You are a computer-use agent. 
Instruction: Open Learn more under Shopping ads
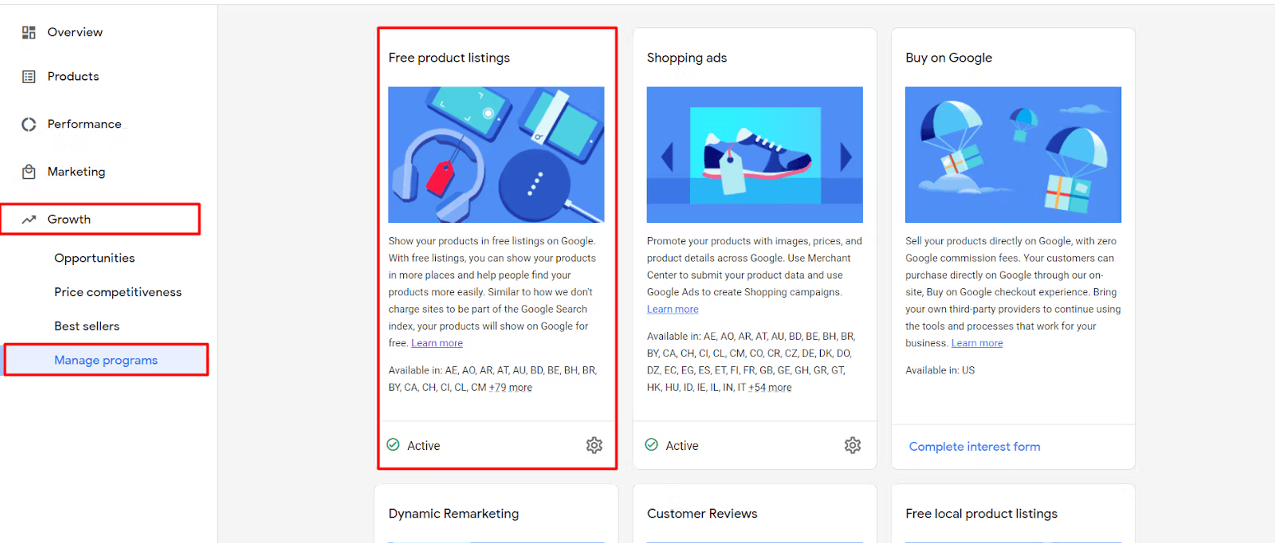[672, 309]
